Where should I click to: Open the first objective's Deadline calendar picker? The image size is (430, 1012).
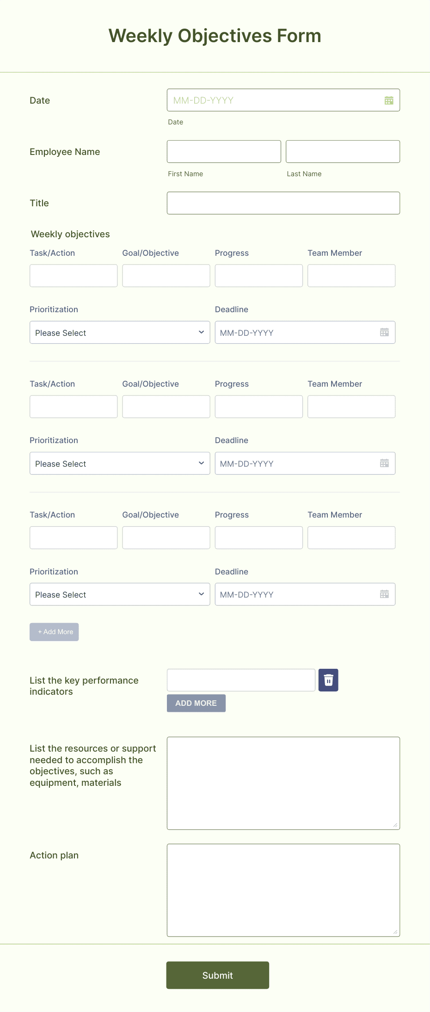click(x=384, y=332)
